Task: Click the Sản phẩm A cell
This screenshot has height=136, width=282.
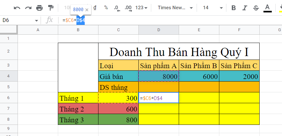Action: click(x=159, y=65)
